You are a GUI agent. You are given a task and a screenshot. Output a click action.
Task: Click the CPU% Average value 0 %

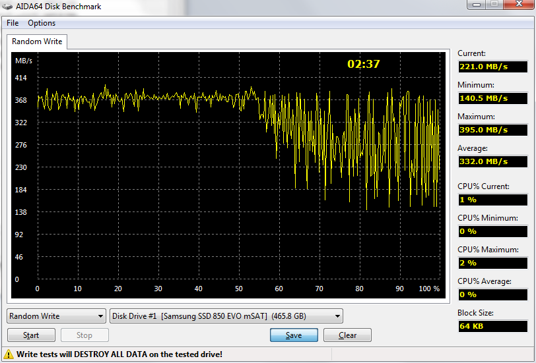tap(492, 294)
